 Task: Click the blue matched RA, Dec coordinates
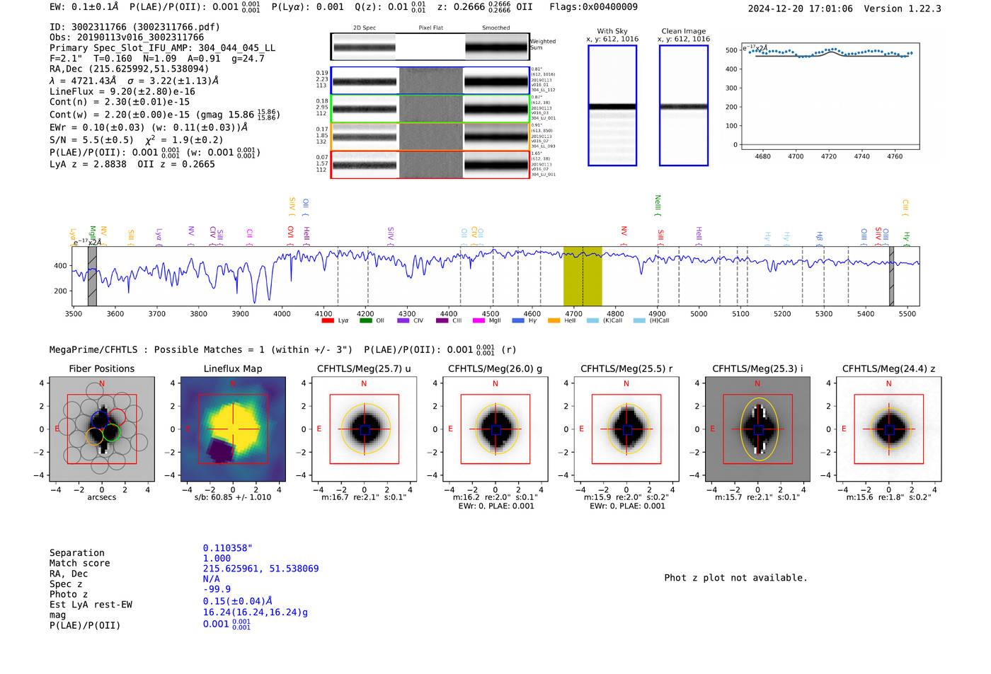260,569
